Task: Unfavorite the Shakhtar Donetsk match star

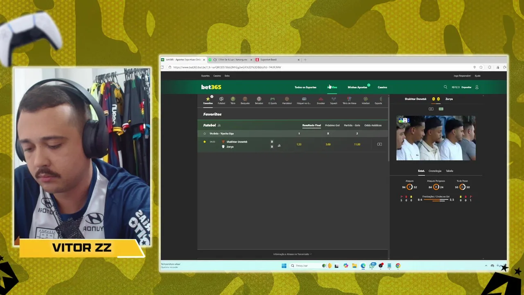Action: point(205,142)
